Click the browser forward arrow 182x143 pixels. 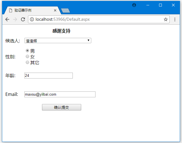tap(15, 19)
